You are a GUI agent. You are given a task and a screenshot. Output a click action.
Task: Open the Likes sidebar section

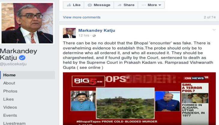tap(8, 99)
